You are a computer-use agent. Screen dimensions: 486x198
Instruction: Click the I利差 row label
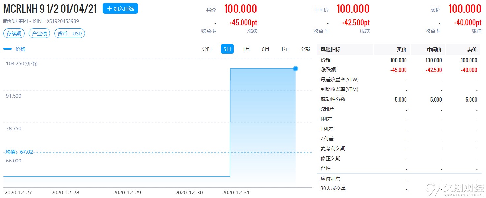tap(326, 119)
